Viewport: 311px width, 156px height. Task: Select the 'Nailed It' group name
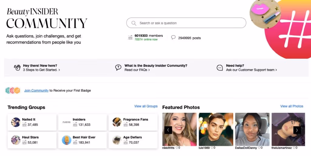coord(29,119)
